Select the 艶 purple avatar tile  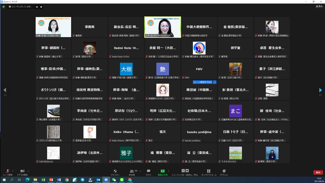coord(162,69)
